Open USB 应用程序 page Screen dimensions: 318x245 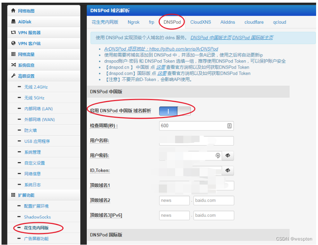(x=37, y=141)
